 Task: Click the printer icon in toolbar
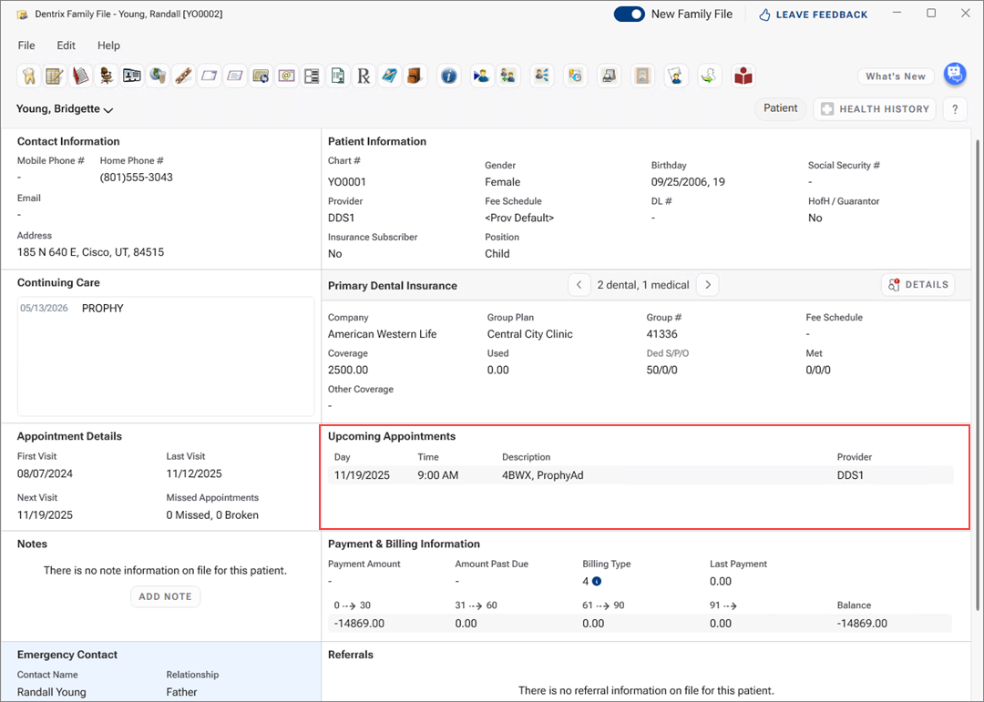pos(609,76)
